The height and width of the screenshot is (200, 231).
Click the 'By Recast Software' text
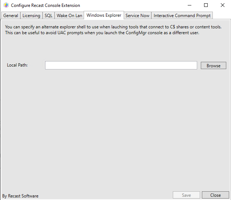[x=20, y=196]
